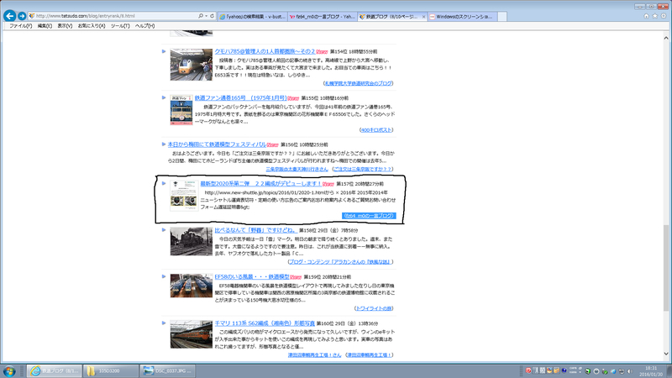Image resolution: width=672 pixels, height=378 pixels.
Task: Open EF58のいる風景・・・鉄道模型 link
Action: [x=251, y=277]
